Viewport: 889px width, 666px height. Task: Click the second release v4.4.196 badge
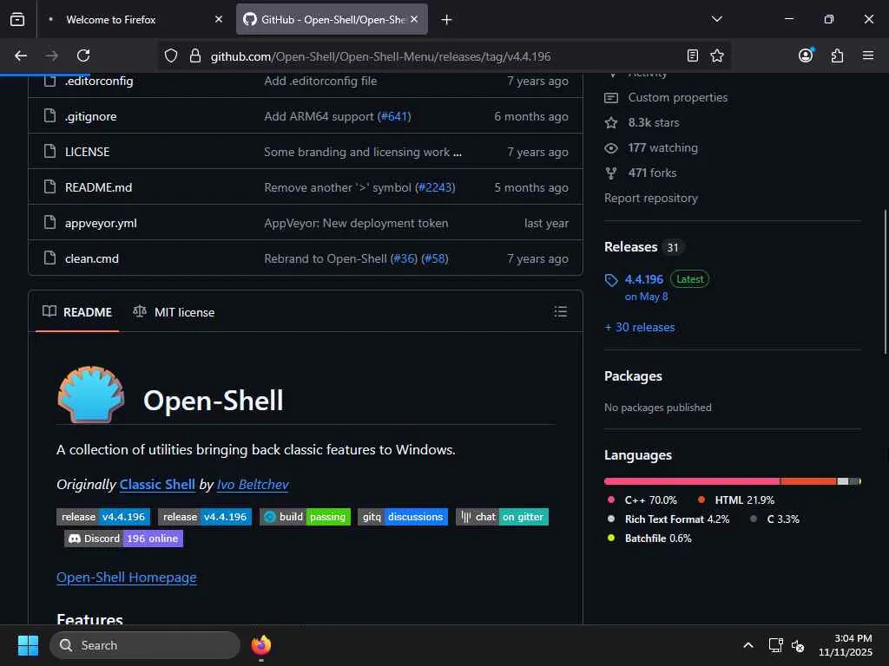(x=205, y=517)
